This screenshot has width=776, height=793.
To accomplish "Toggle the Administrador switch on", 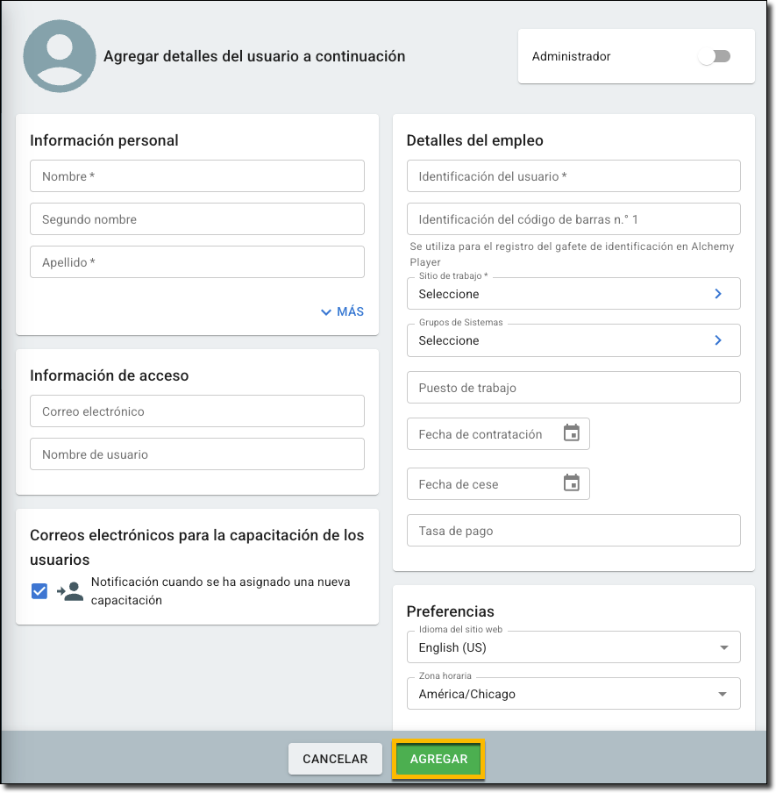I will pyautogui.click(x=715, y=56).
